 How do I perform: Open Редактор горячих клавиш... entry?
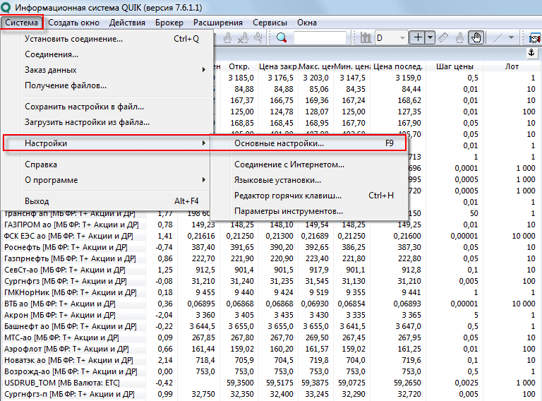308,196
